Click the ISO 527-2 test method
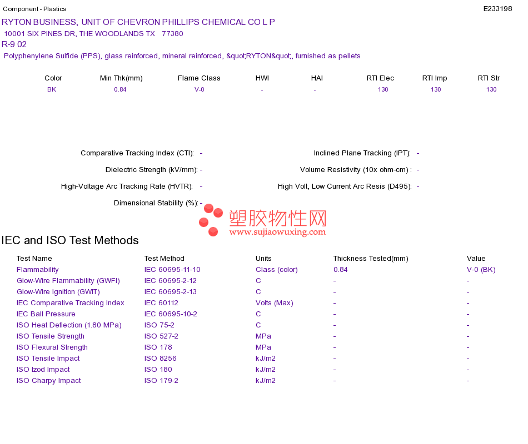 (x=161, y=336)
